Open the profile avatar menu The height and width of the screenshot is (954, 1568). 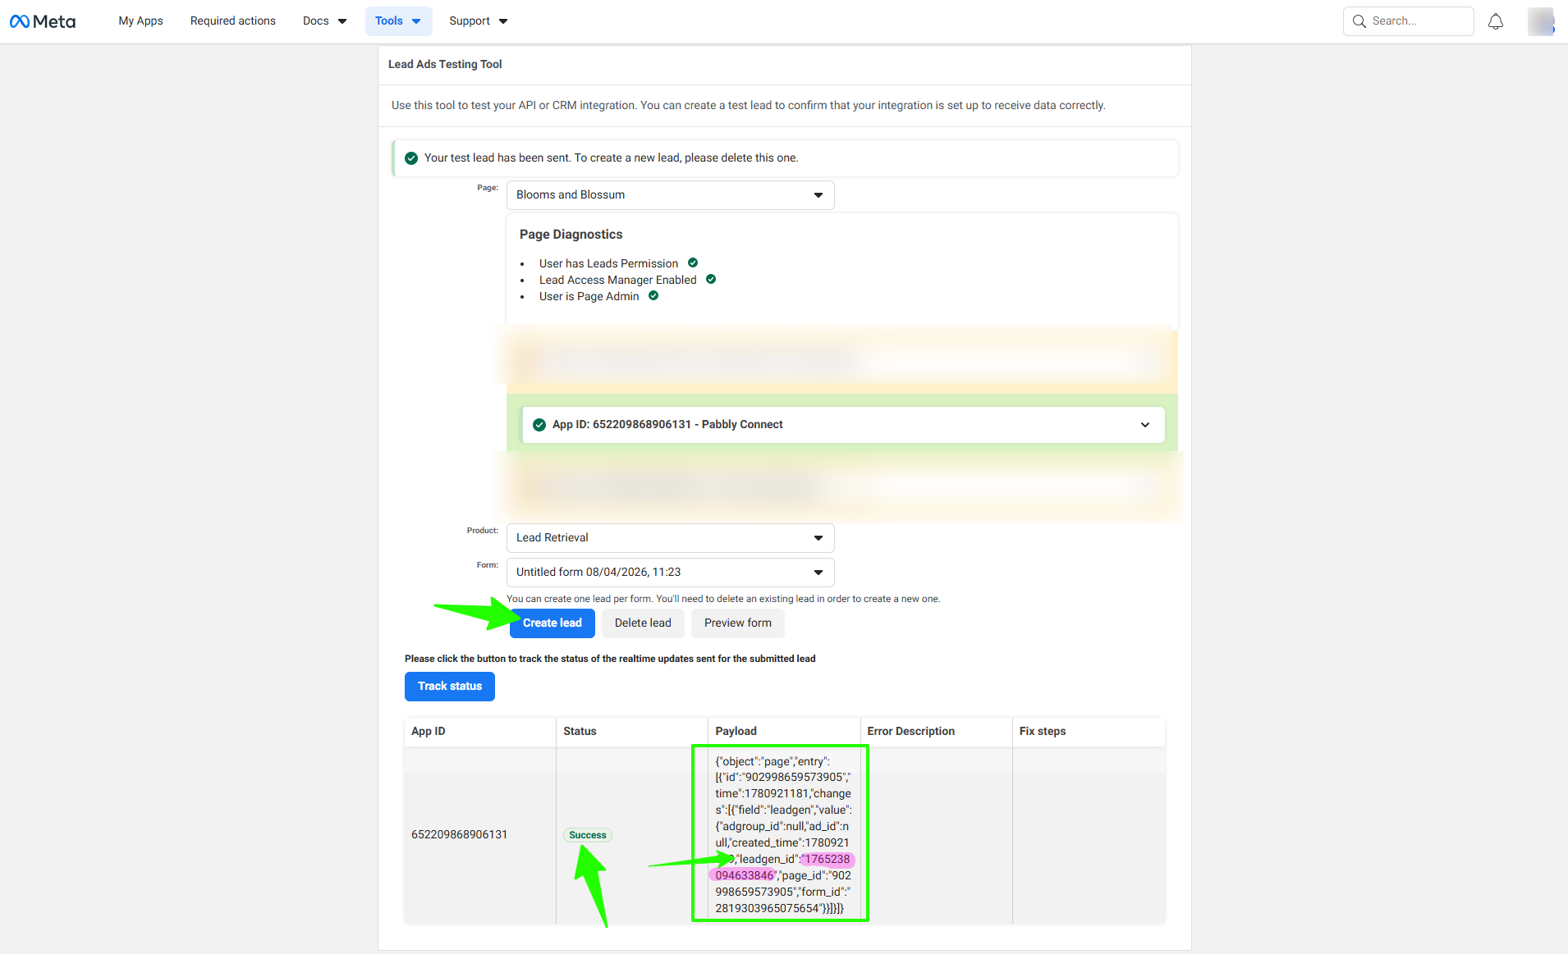(1541, 21)
